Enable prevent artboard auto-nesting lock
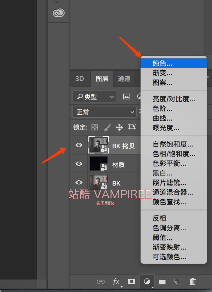 (x=132, y=127)
